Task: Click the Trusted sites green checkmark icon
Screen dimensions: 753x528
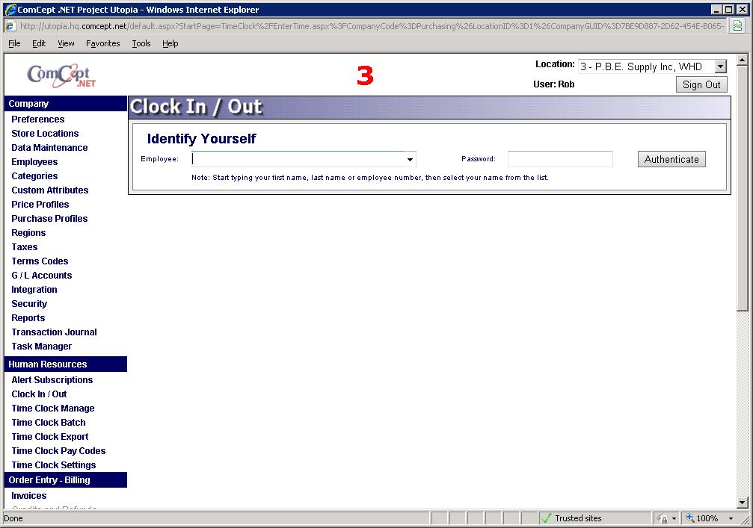Action: [x=547, y=518]
